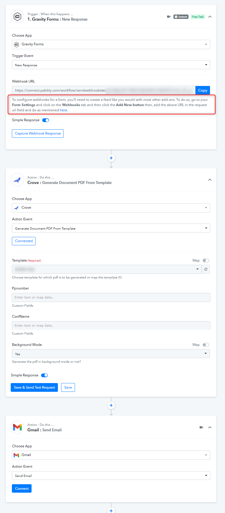Add a step after the Gmail action
This screenshot has width=225, height=513.
(x=111, y=510)
